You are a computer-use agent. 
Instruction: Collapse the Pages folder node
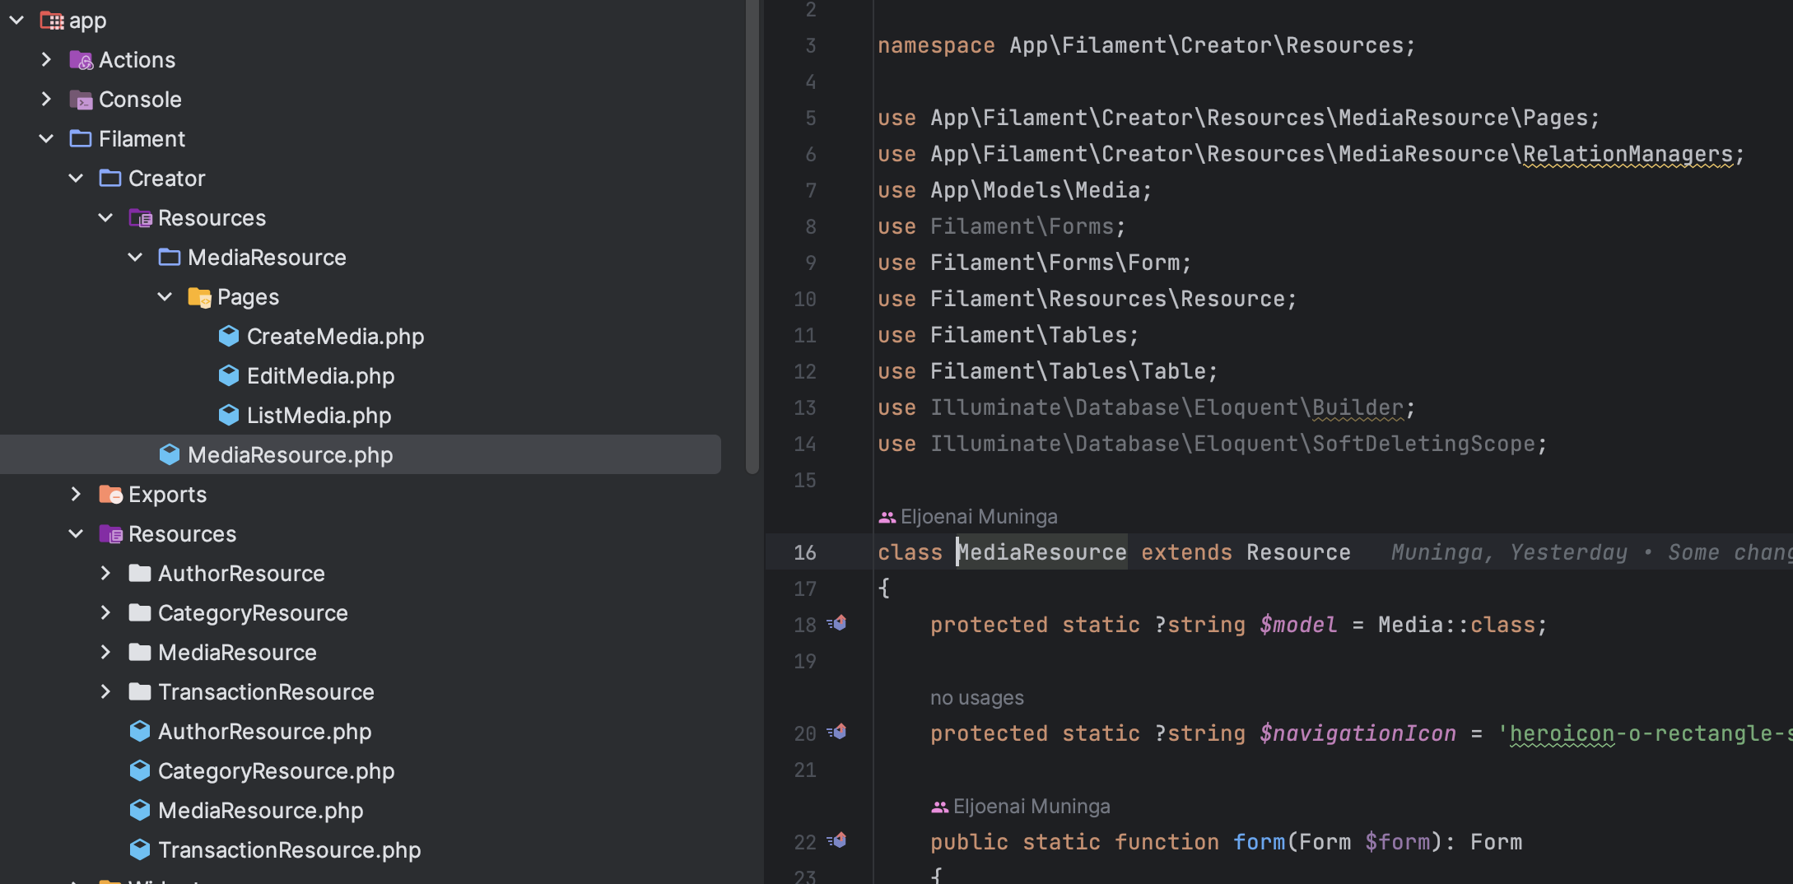pyautogui.click(x=165, y=297)
